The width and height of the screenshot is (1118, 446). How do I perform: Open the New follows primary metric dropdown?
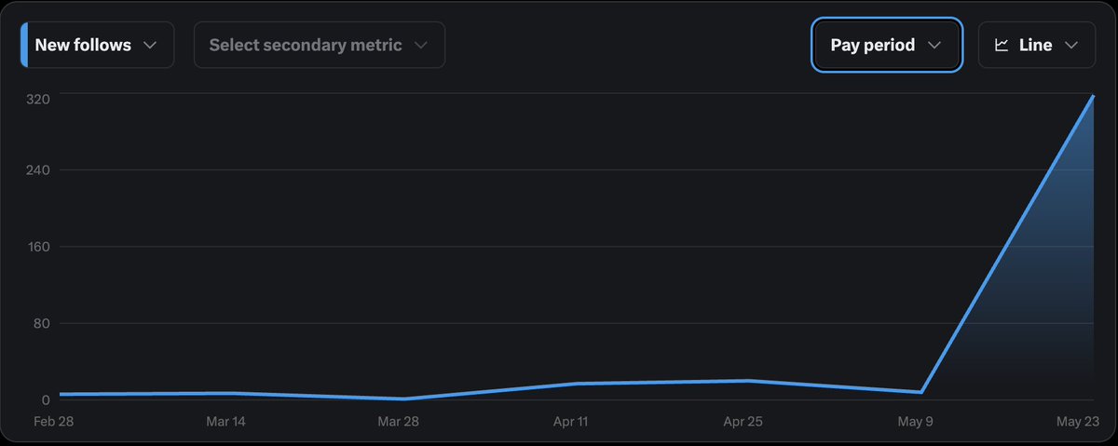click(98, 45)
